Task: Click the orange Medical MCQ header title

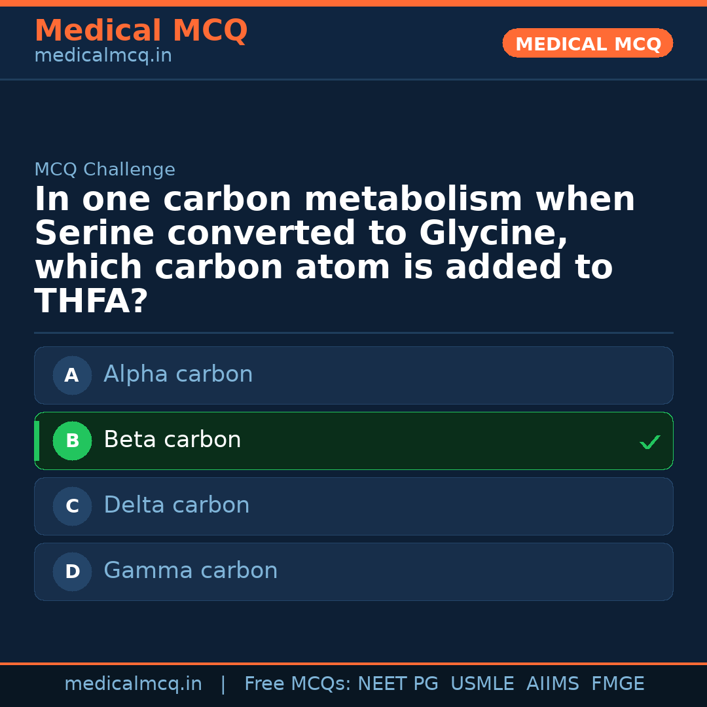Action: pyautogui.click(x=141, y=31)
